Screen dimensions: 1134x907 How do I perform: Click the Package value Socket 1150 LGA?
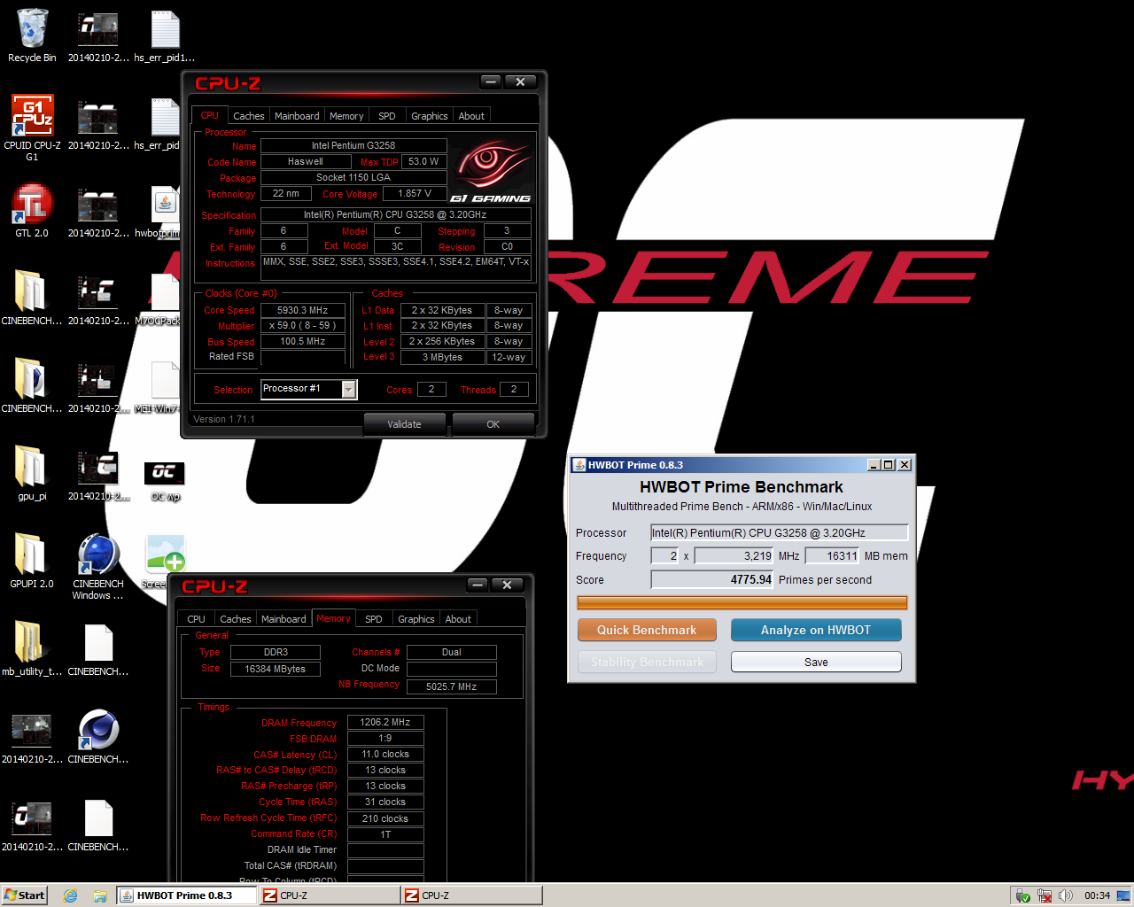pos(353,177)
